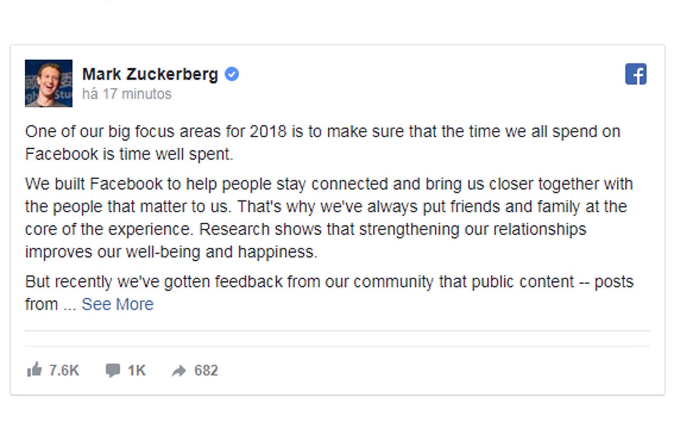This screenshot has width=674, height=422.
Task: Click the blue verified badge
Action: tap(232, 74)
